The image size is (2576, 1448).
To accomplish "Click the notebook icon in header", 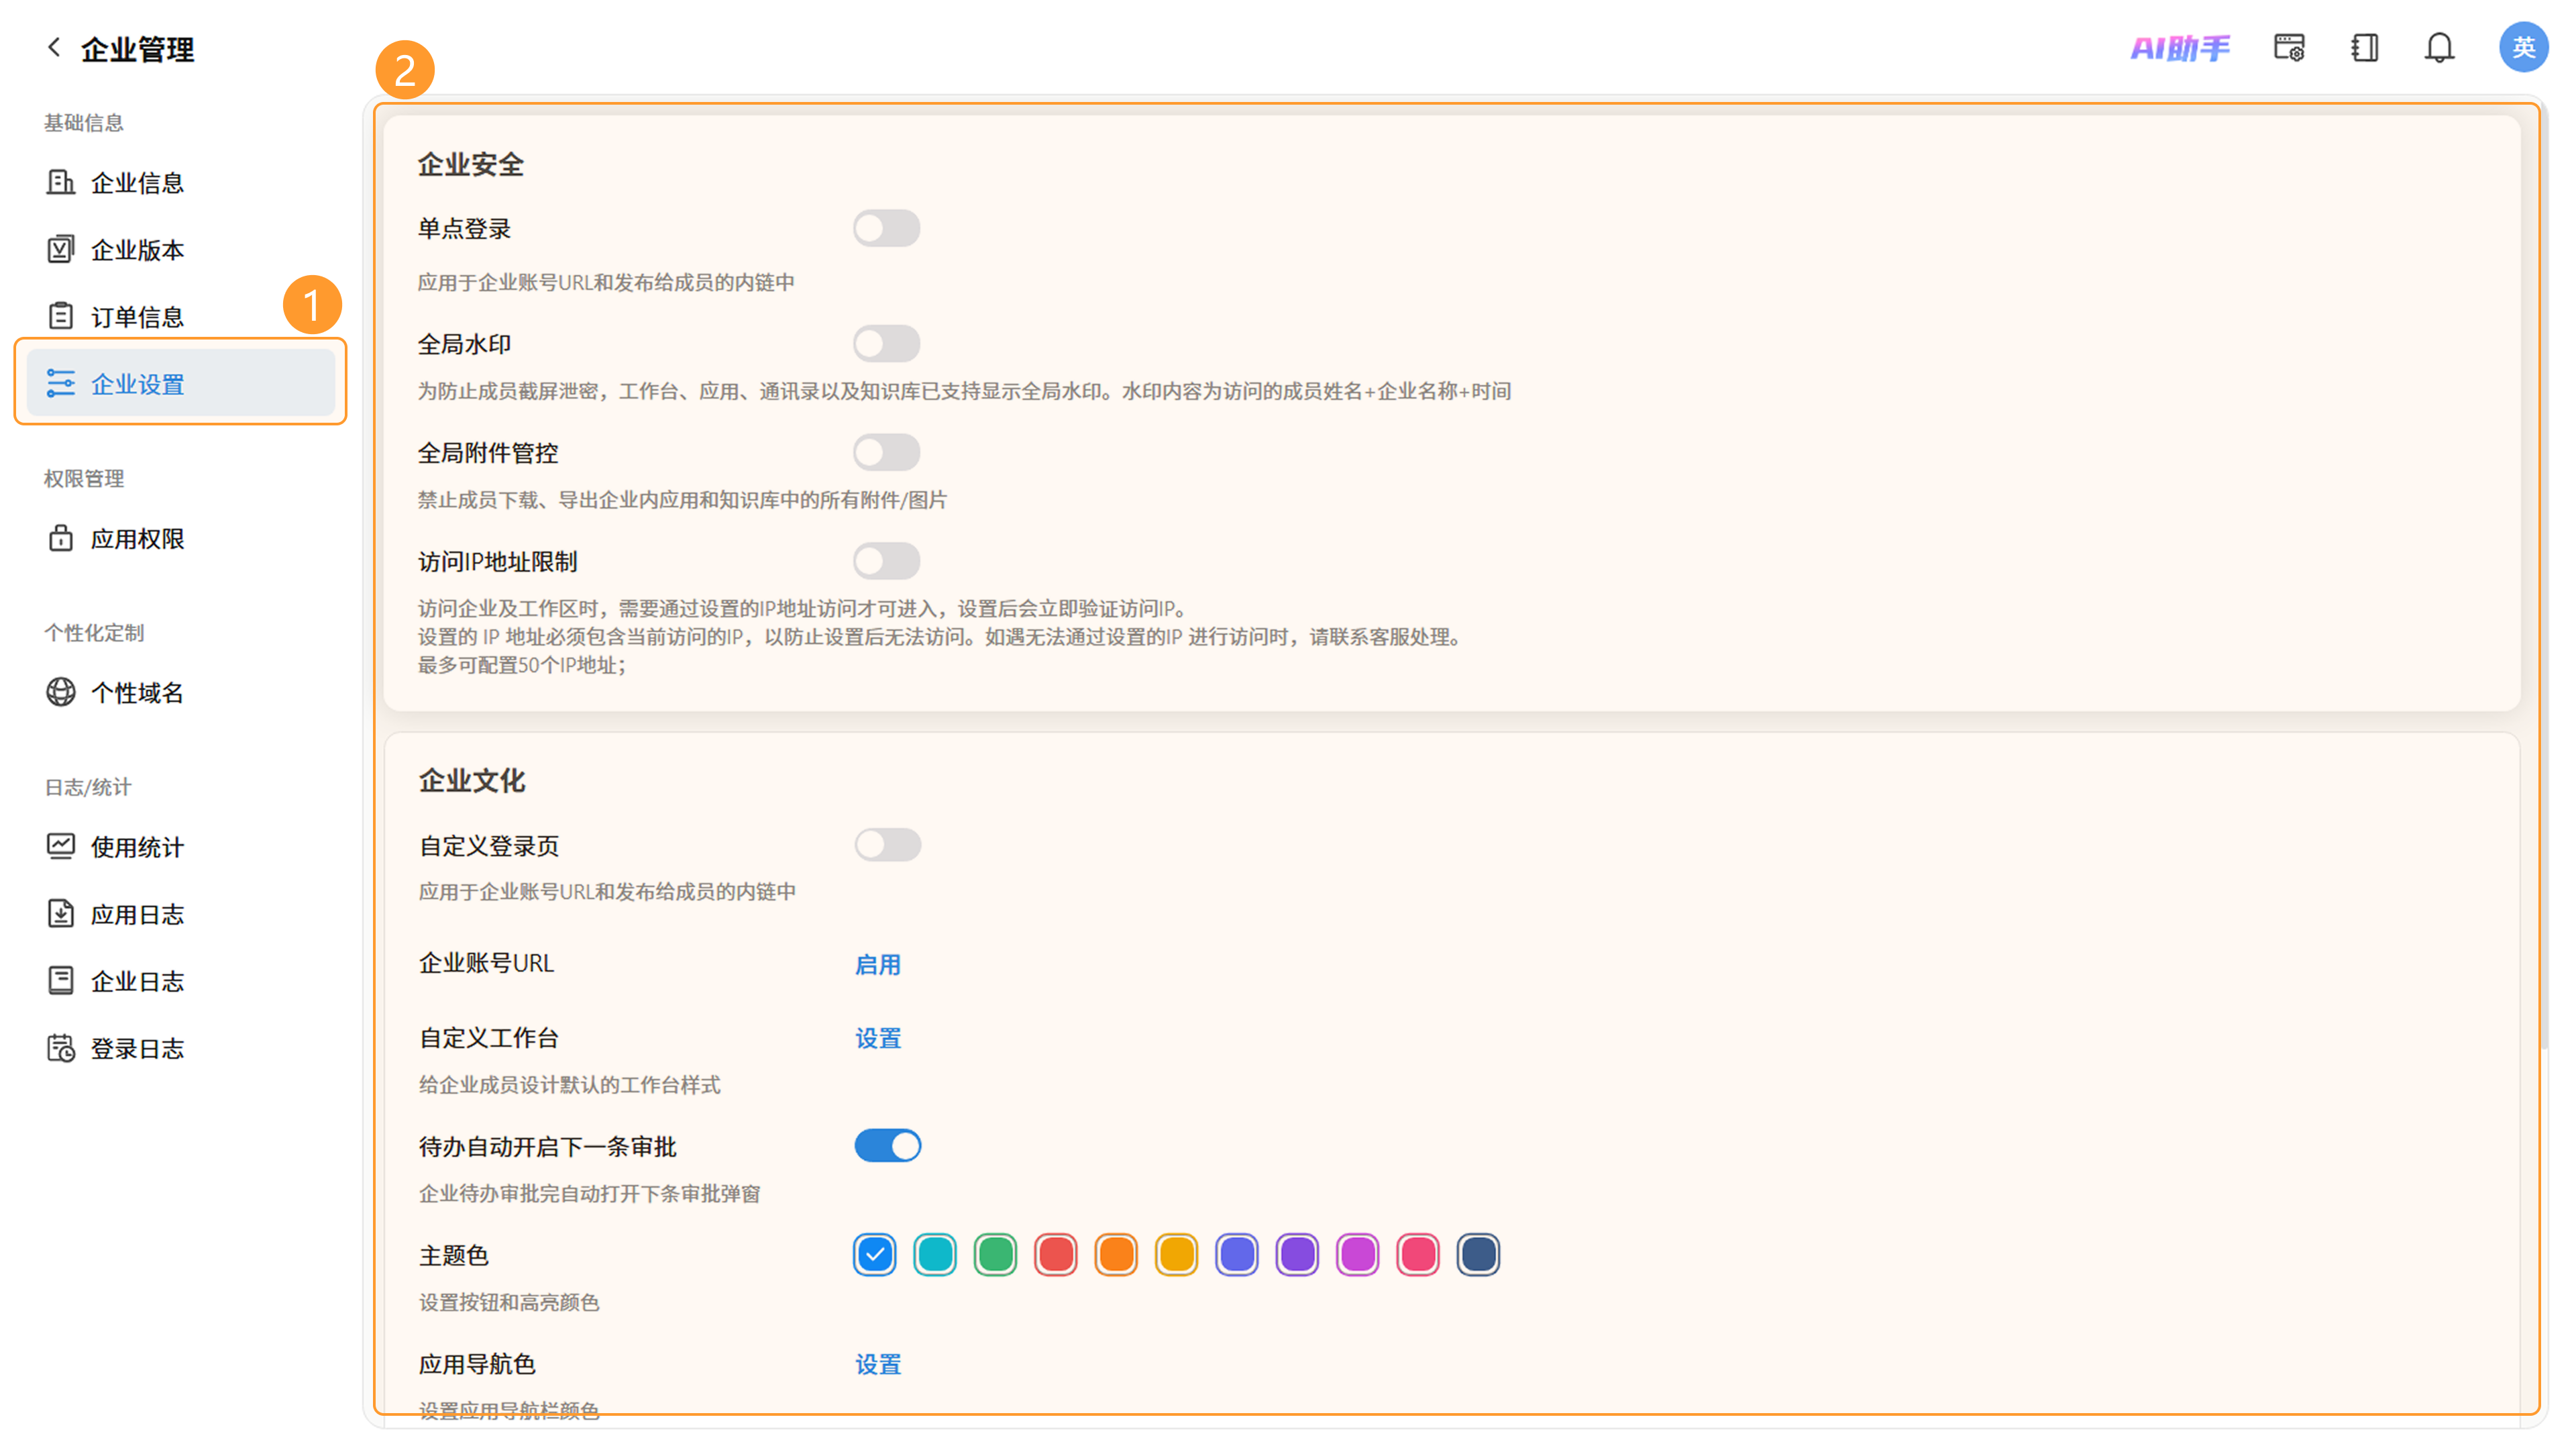I will pos(2364,47).
